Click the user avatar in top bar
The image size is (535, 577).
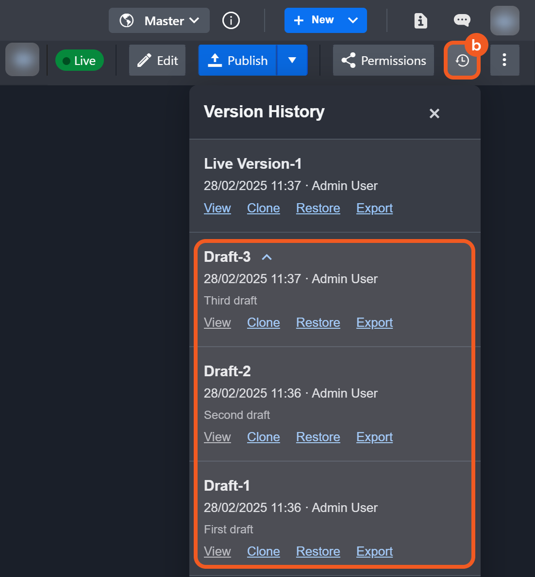(x=504, y=20)
